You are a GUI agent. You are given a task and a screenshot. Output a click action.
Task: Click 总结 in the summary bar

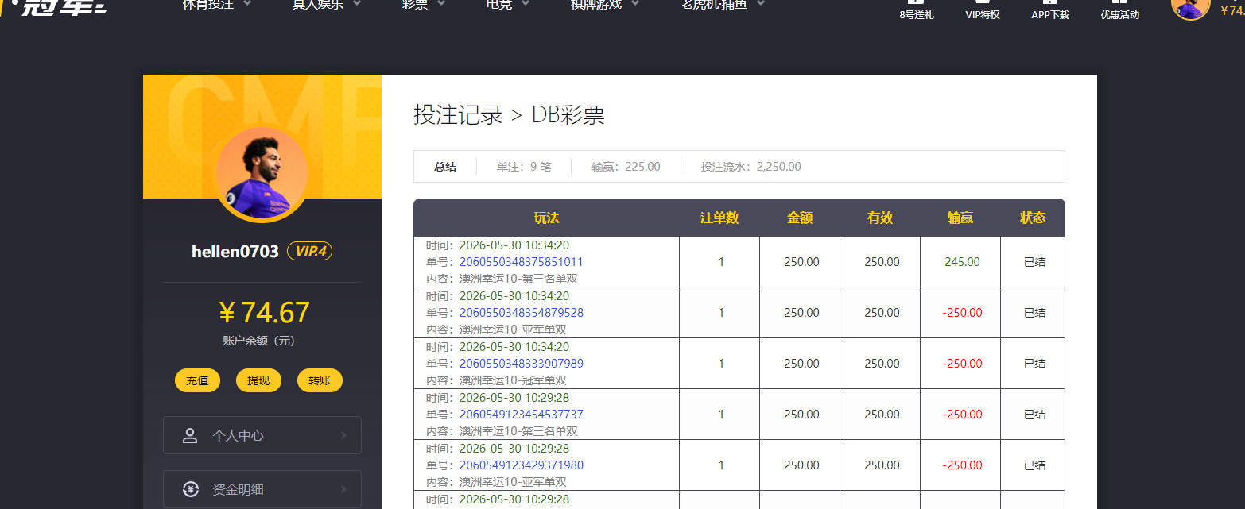click(x=445, y=167)
